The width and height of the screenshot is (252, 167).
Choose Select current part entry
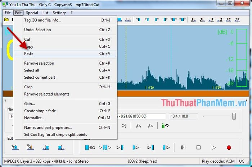(65, 77)
